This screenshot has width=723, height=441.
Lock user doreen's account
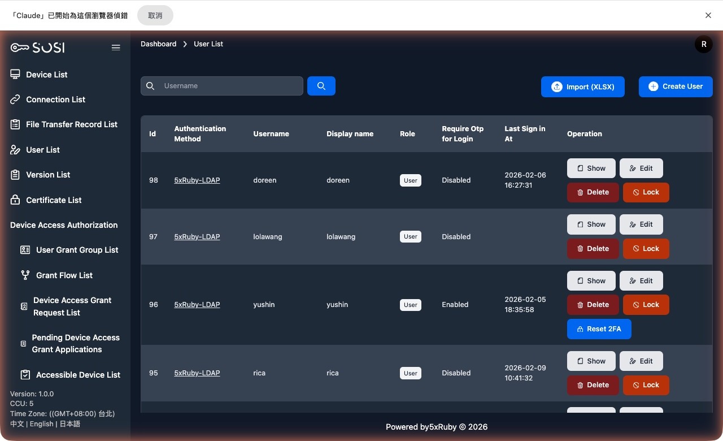(646, 192)
